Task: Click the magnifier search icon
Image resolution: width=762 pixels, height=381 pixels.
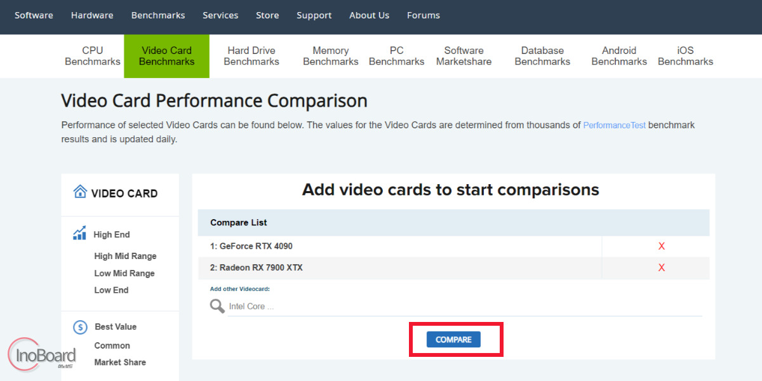Action: pyautogui.click(x=217, y=306)
